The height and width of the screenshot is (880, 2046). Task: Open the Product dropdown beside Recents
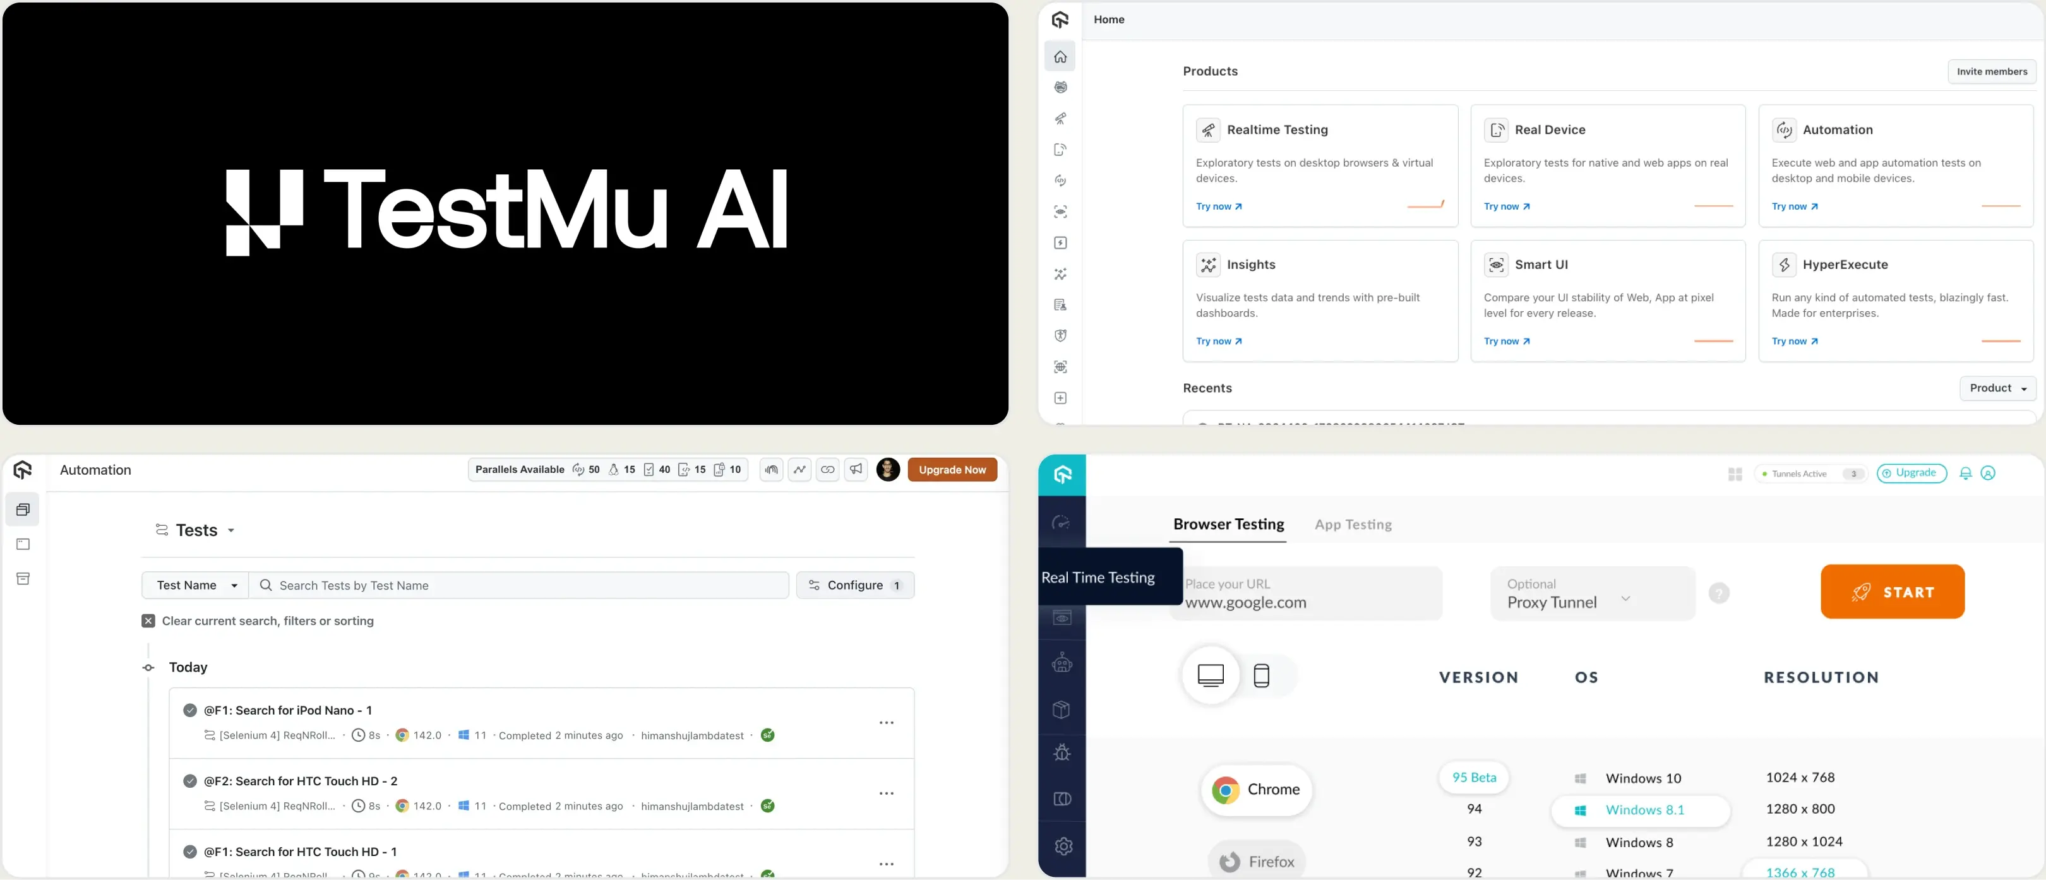click(1997, 388)
